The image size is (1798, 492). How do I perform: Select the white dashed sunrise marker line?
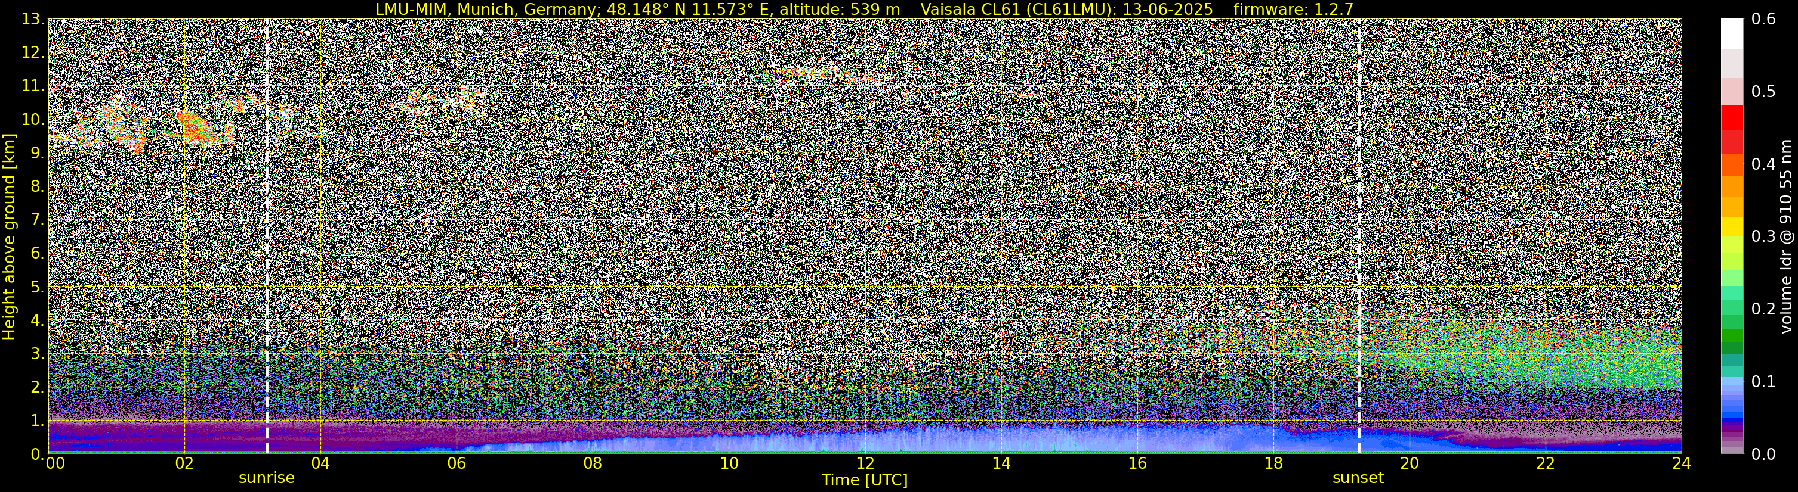pyautogui.click(x=267, y=235)
